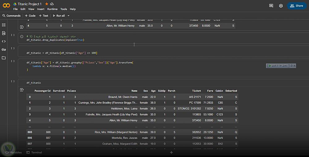The width and height of the screenshot is (309, 157).
Task: Open the View menu
Action: [x=31, y=9]
